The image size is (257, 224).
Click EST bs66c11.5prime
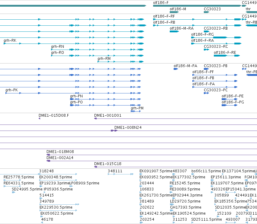point(206,171)
